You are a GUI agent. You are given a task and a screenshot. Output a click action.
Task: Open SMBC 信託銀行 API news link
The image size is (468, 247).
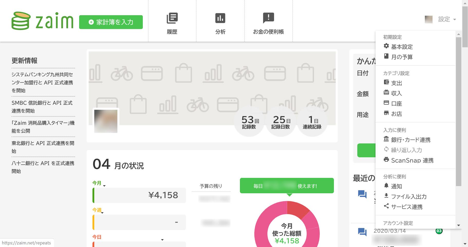point(42,107)
